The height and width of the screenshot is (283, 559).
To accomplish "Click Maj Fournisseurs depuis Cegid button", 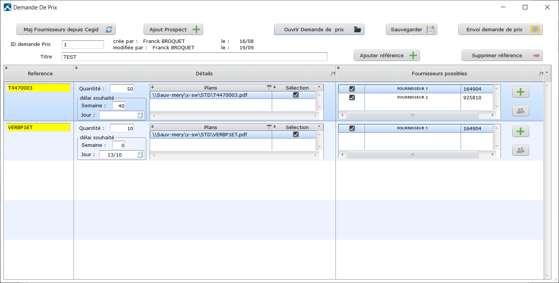I will (66, 29).
